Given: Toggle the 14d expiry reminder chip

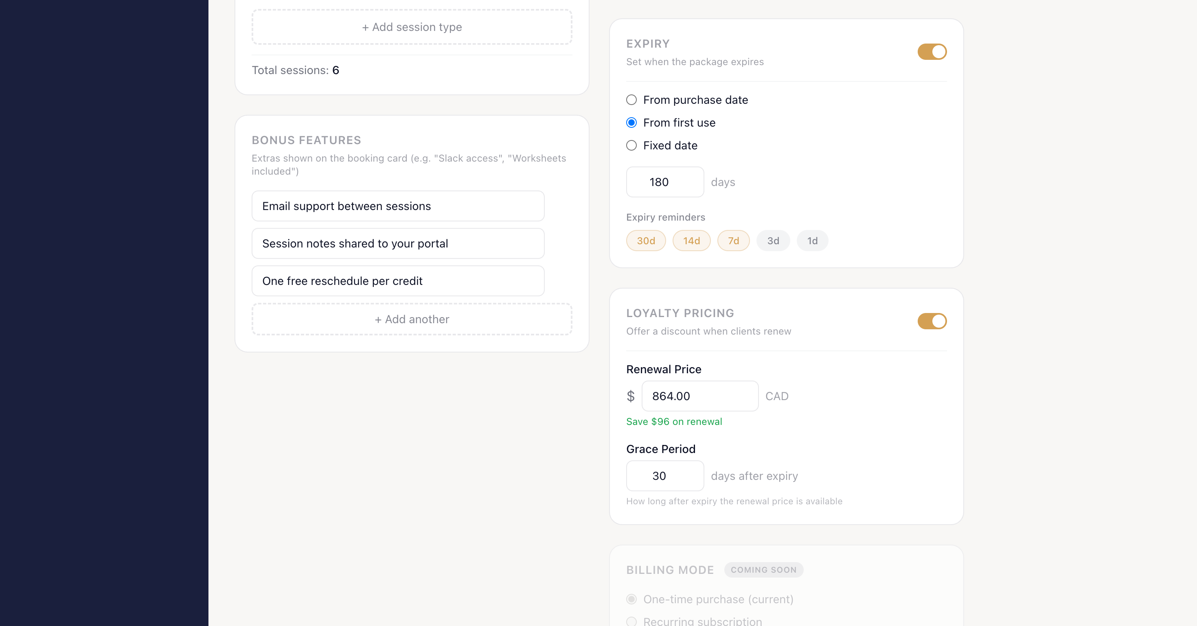Looking at the screenshot, I should point(691,241).
